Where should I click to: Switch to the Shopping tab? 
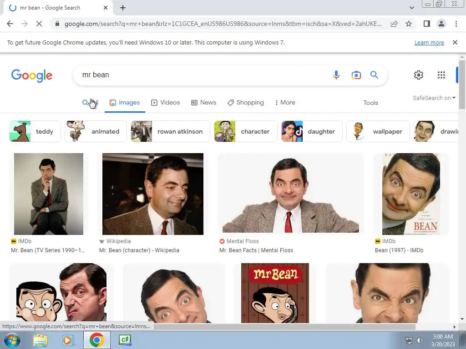[x=245, y=102]
